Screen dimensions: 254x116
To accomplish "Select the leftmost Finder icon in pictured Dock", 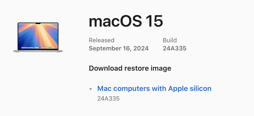I will (x=22, y=48).
